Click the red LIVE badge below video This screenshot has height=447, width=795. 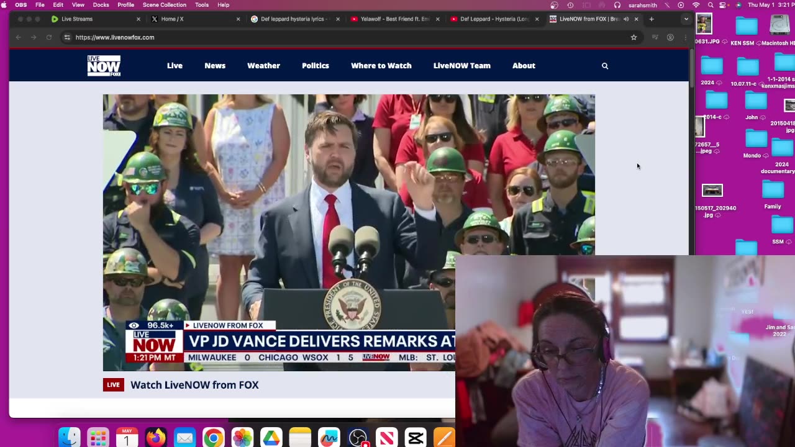pos(113,385)
